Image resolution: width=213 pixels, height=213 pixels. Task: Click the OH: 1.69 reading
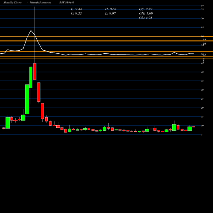tap(146, 14)
